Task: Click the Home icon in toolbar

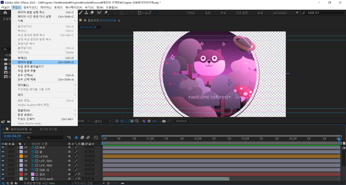Action: (5, 13)
